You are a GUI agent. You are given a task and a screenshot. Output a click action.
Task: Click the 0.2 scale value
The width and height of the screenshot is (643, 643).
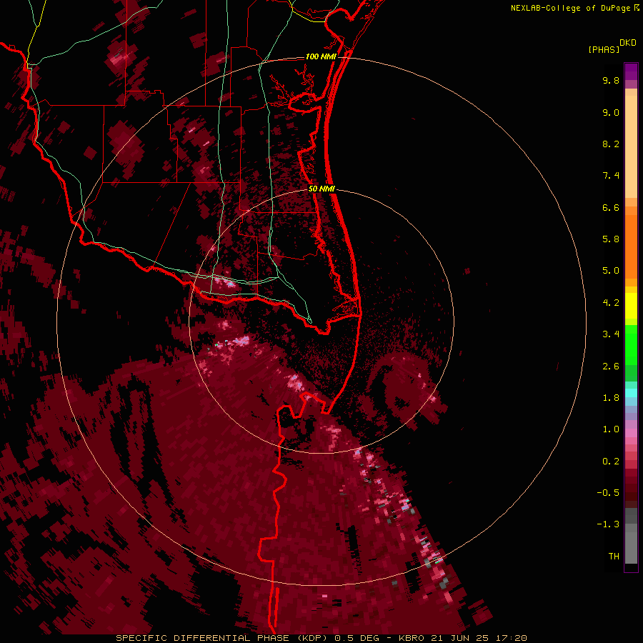tap(611, 462)
